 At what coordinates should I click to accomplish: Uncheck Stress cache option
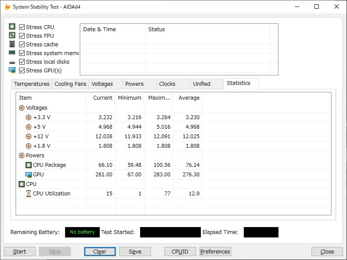(x=22, y=44)
